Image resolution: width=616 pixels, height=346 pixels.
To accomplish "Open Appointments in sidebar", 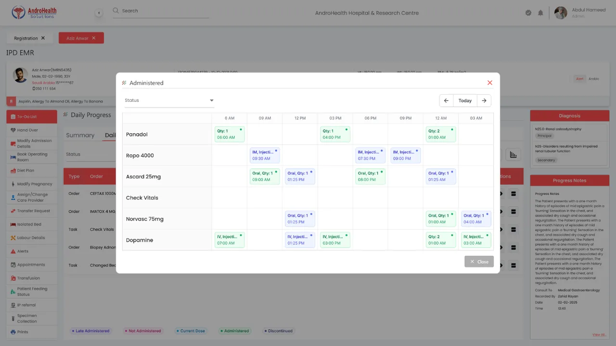I will pyautogui.click(x=31, y=264).
